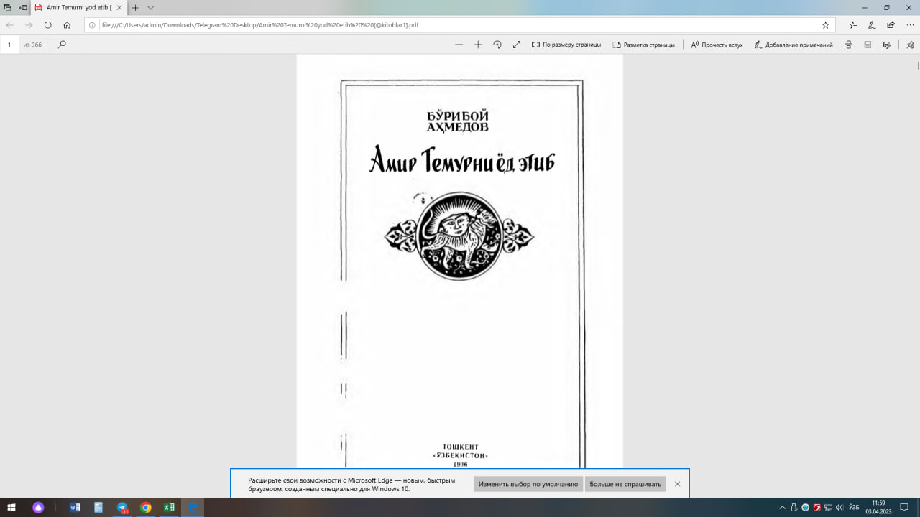The height and width of the screenshot is (517, 920).
Task: Click the round blue tray icon
Action: [x=806, y=507]
